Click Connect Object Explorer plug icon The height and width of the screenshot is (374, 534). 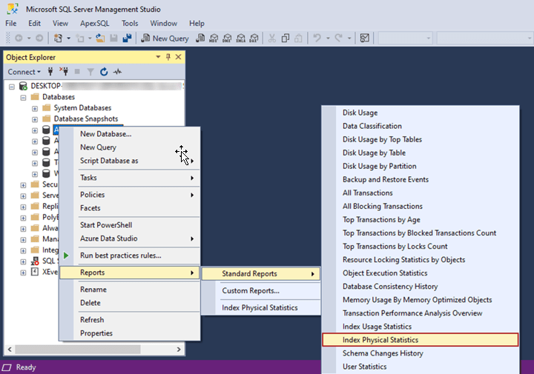pos(50,72)
